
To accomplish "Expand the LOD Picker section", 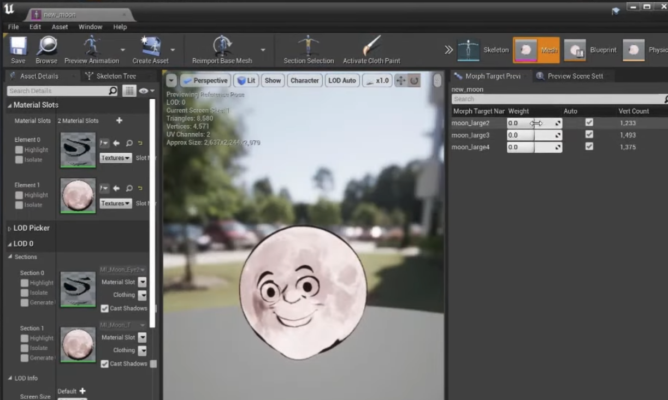I will pos(31,228).
